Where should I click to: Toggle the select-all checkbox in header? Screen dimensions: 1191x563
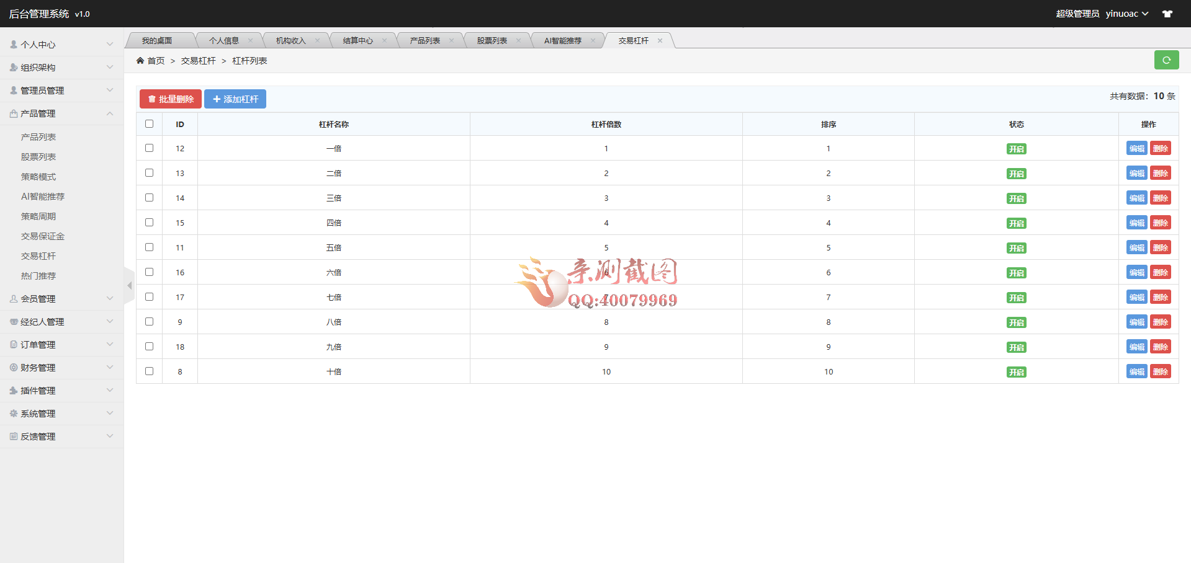pos(149,124)
